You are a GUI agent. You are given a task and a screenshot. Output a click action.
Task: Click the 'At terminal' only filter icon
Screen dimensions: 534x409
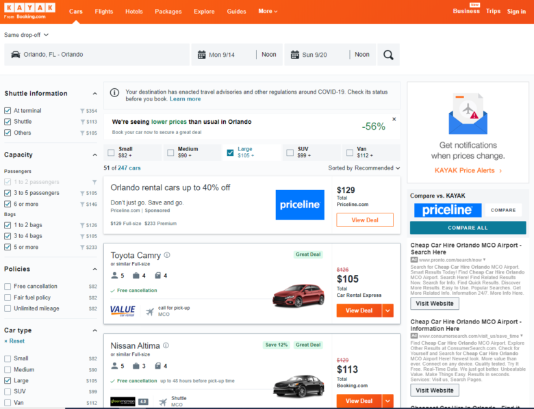[x=82, y=111]
